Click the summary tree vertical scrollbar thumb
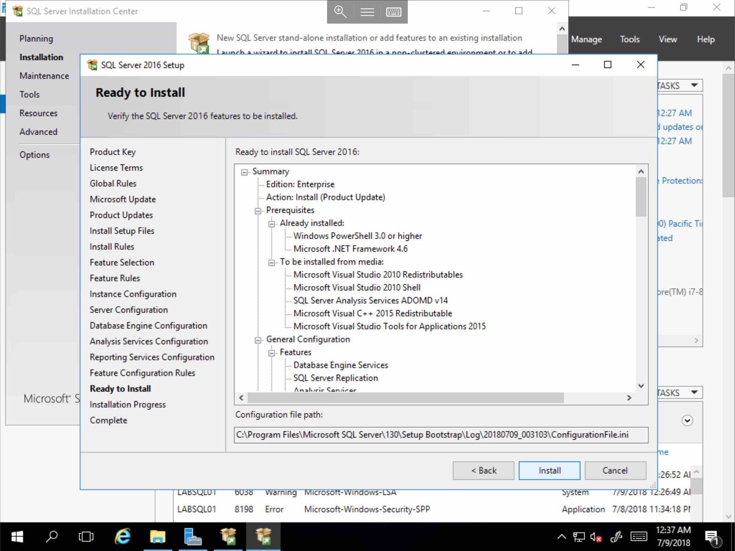The width and height of the screenshot is (735, 551). 641,197
